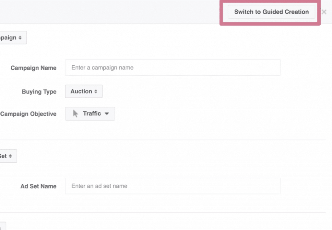
Task: Click the Campaign Name label
Action: coord(33,68)
